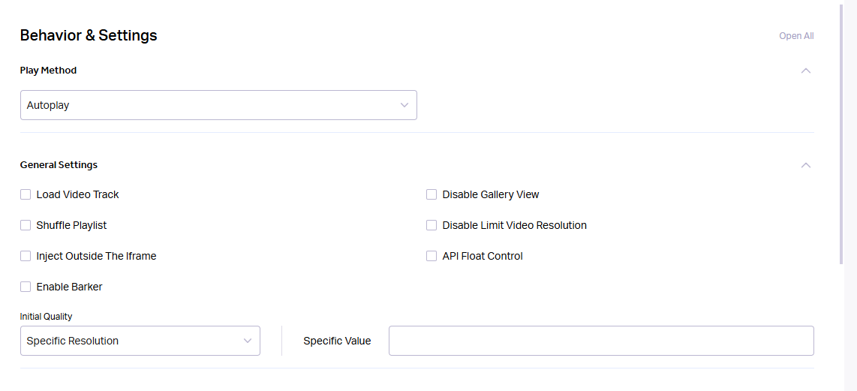Click the Play Method section title
857x391 pixels.
click(48, 71)
